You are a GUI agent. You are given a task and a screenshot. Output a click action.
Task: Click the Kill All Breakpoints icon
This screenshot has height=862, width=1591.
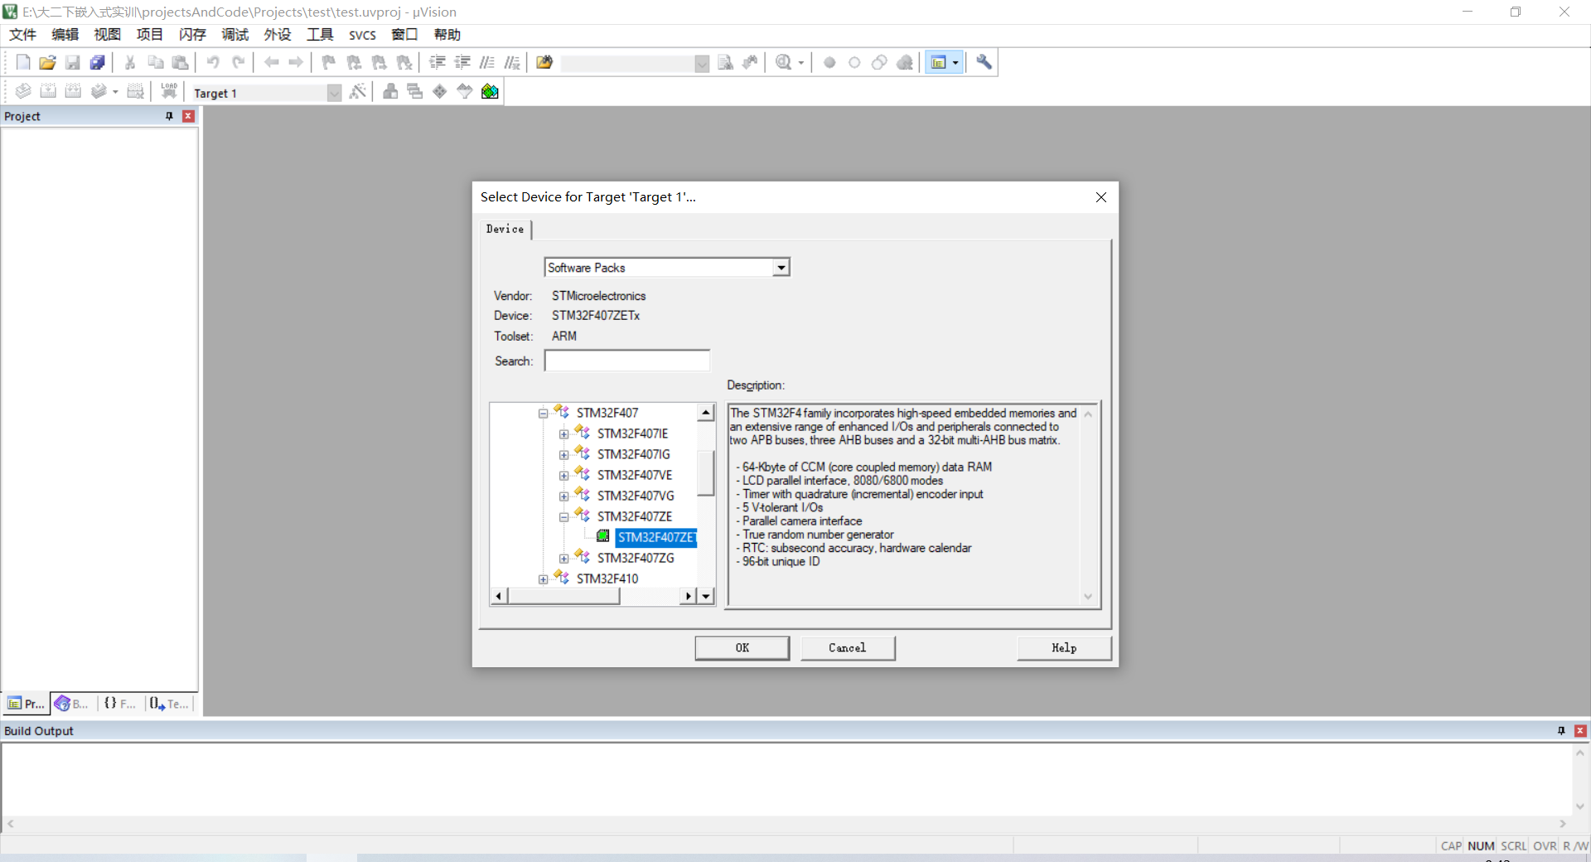tap(905, 62)
